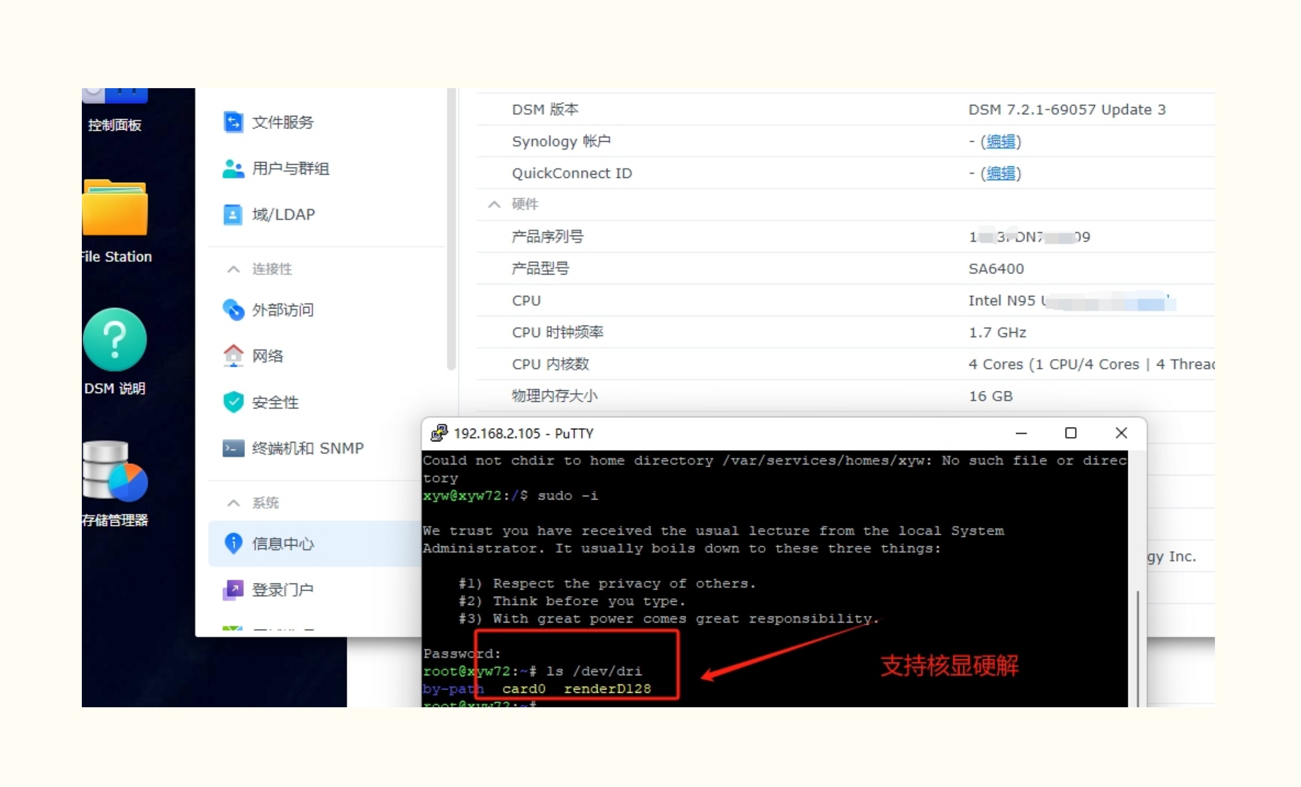Click 编辑 link for Synology 帐户
The width and height of the screenshot is (1301, 787).
(1000, 142)
